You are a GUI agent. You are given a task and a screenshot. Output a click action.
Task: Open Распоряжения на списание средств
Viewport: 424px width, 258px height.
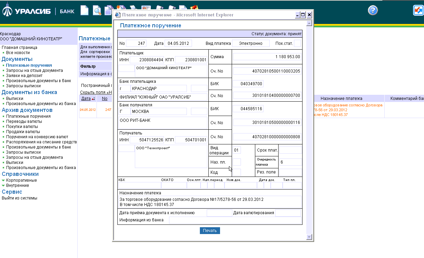pyautogui.click(x=41, y=142)
